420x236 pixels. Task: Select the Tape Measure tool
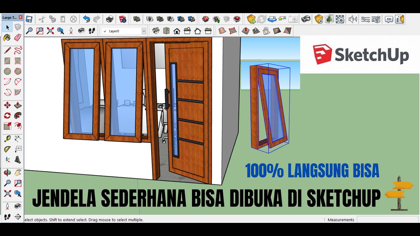7,139
